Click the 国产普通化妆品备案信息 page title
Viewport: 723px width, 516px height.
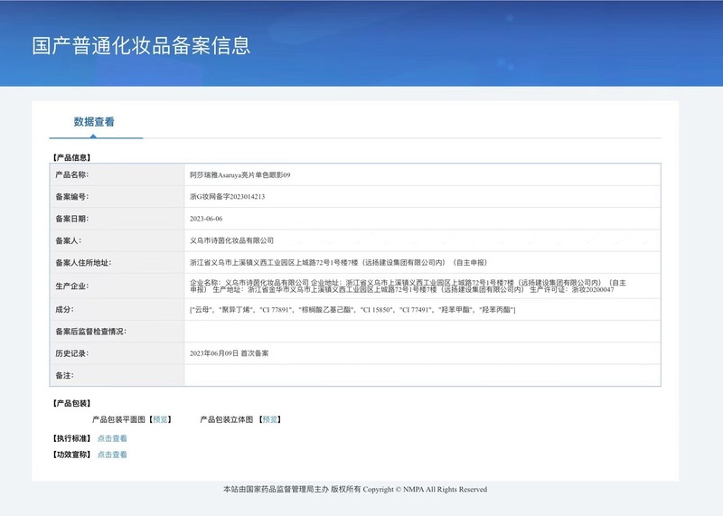[141, 46]
